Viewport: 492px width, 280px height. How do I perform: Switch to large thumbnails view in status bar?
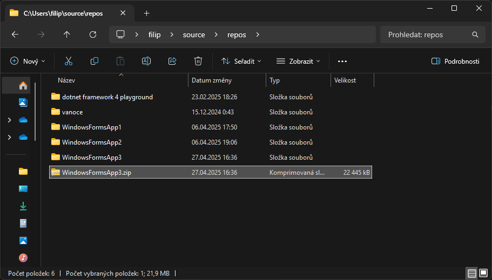point(483,274)
